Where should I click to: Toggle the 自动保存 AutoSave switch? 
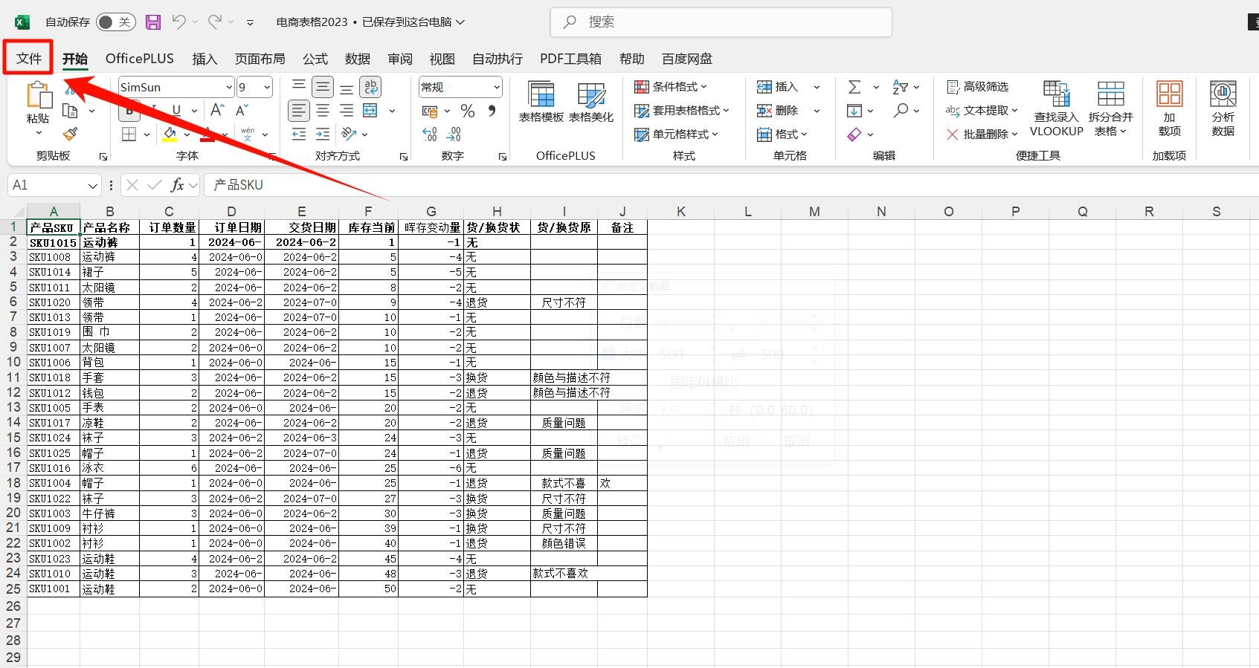pos(115,22)
